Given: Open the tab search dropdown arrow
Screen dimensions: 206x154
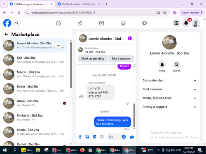Looking at the screenshot, I should [x=4, y=4].
